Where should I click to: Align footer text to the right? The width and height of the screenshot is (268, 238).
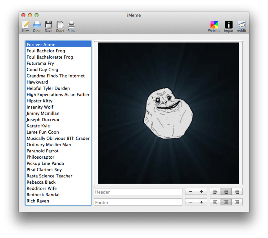point(237,202)
